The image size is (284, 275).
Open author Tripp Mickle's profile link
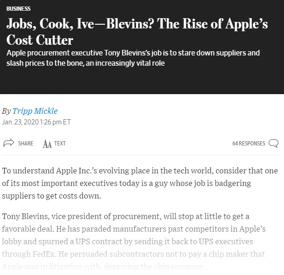point(35,111)
